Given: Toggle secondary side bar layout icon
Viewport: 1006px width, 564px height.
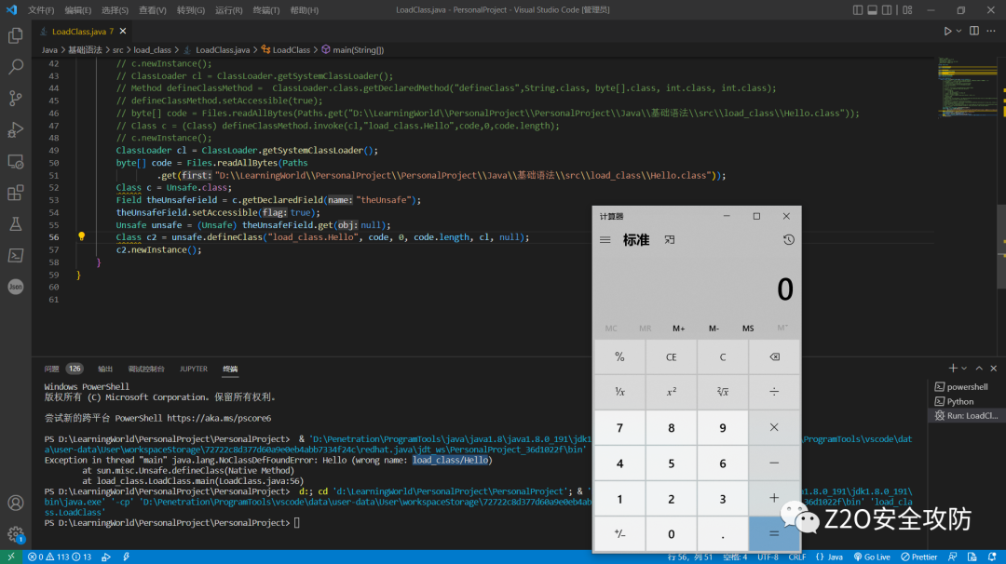Looking at the screenshot, I should tap(887, 9).
